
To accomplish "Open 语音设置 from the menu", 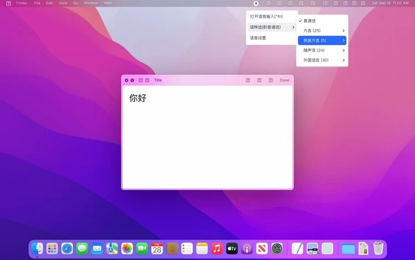I will (x=258, y=38).
